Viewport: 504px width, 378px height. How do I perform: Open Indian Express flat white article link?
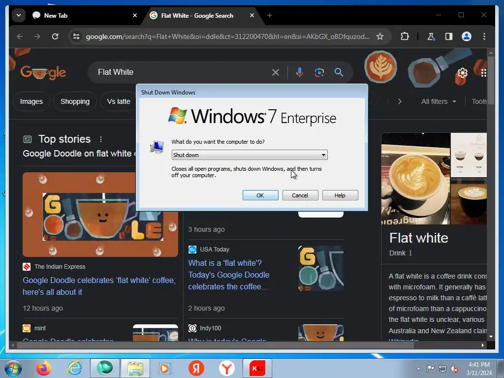[x=99, y=286]
